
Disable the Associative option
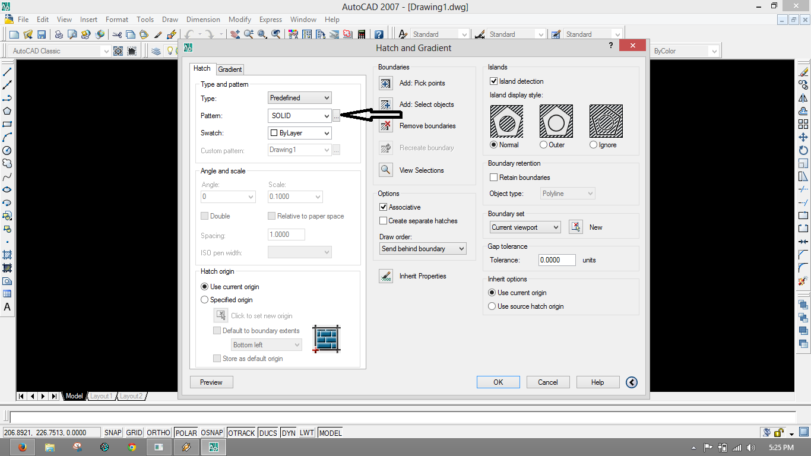click(382, 207)
